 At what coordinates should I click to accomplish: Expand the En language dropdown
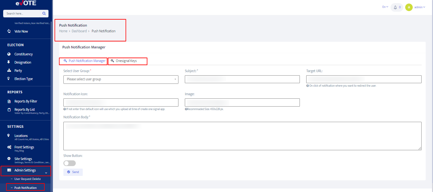click(x=385, y=7)
